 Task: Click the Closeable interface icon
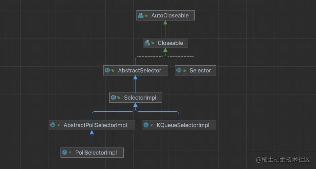(147, 43)
